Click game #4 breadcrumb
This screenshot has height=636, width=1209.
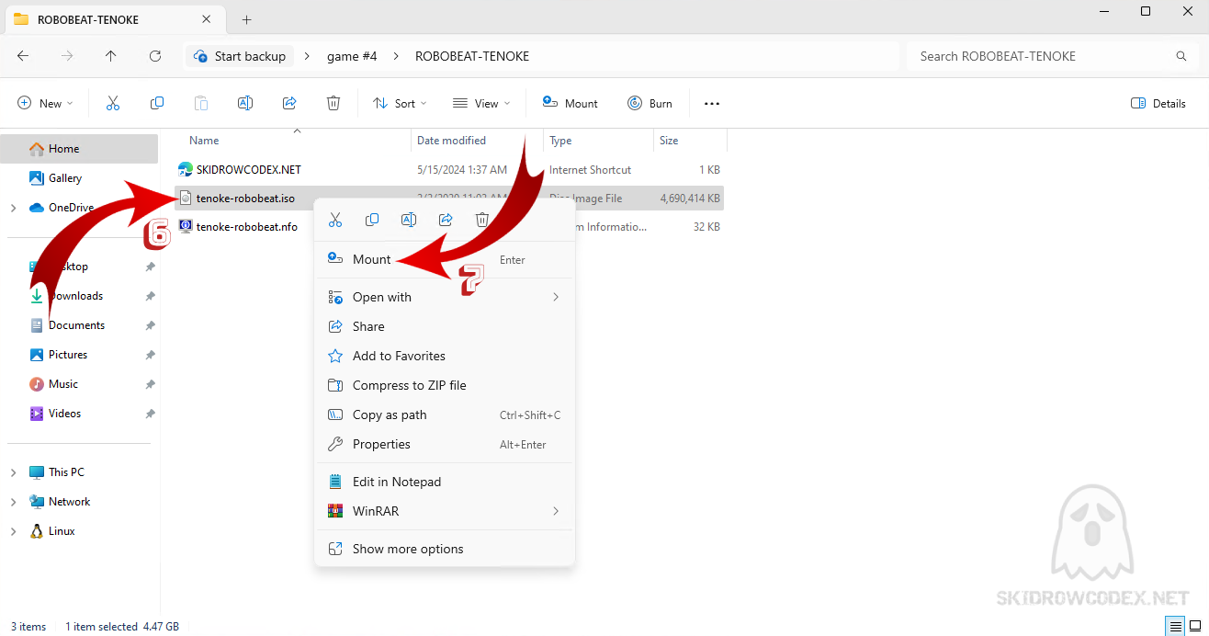[x=352, y=56]
